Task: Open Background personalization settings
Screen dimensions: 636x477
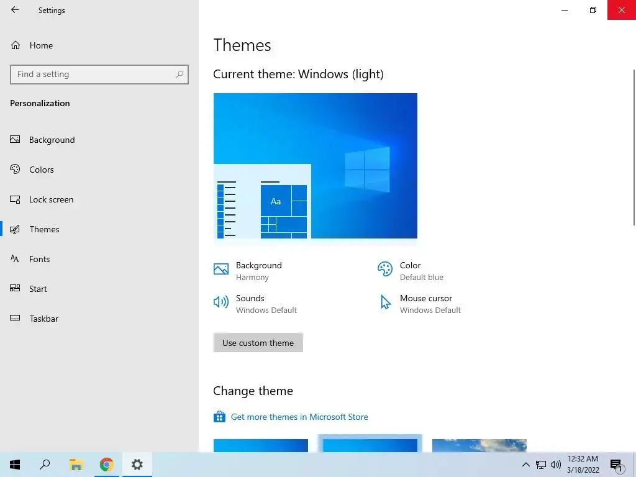Action: 99,140
